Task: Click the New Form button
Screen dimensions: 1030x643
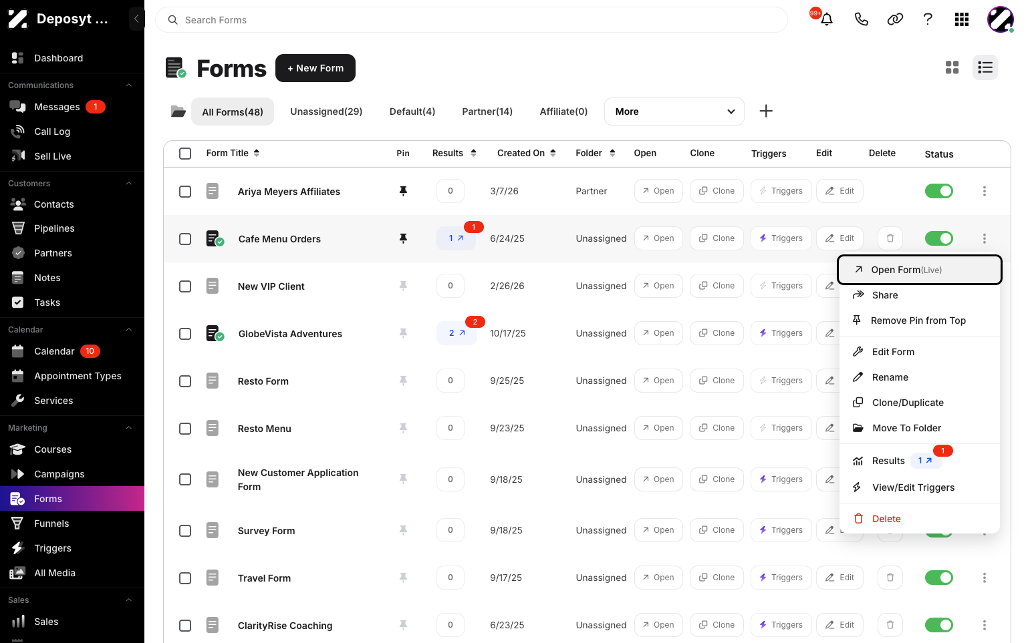Action: point(315,68)
